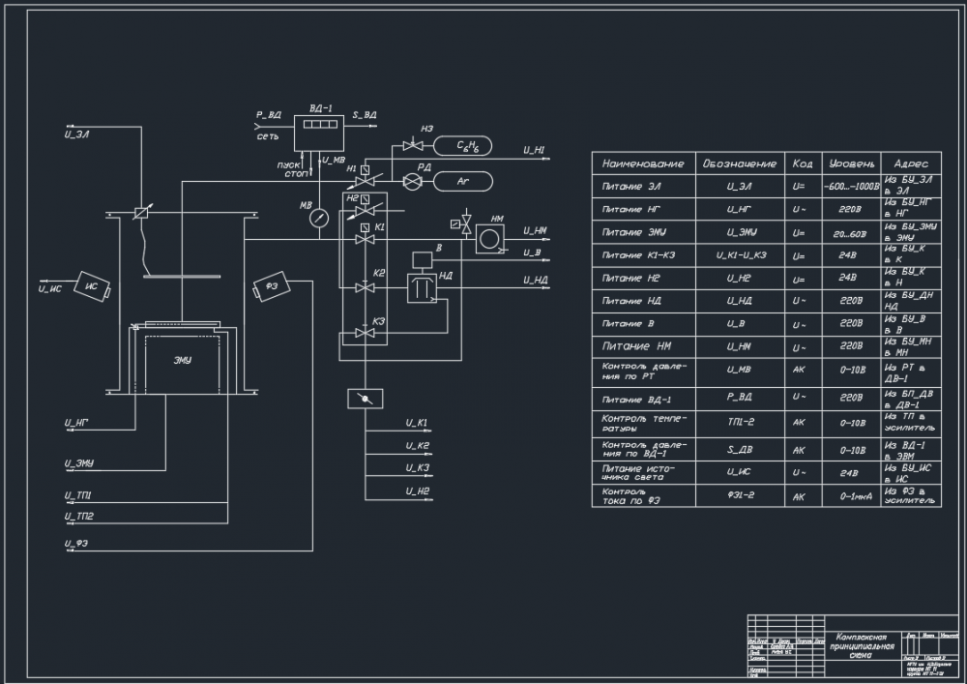Select the Питание НМ table row
This screenshot has height=684, width=967.
coord(767,346)
